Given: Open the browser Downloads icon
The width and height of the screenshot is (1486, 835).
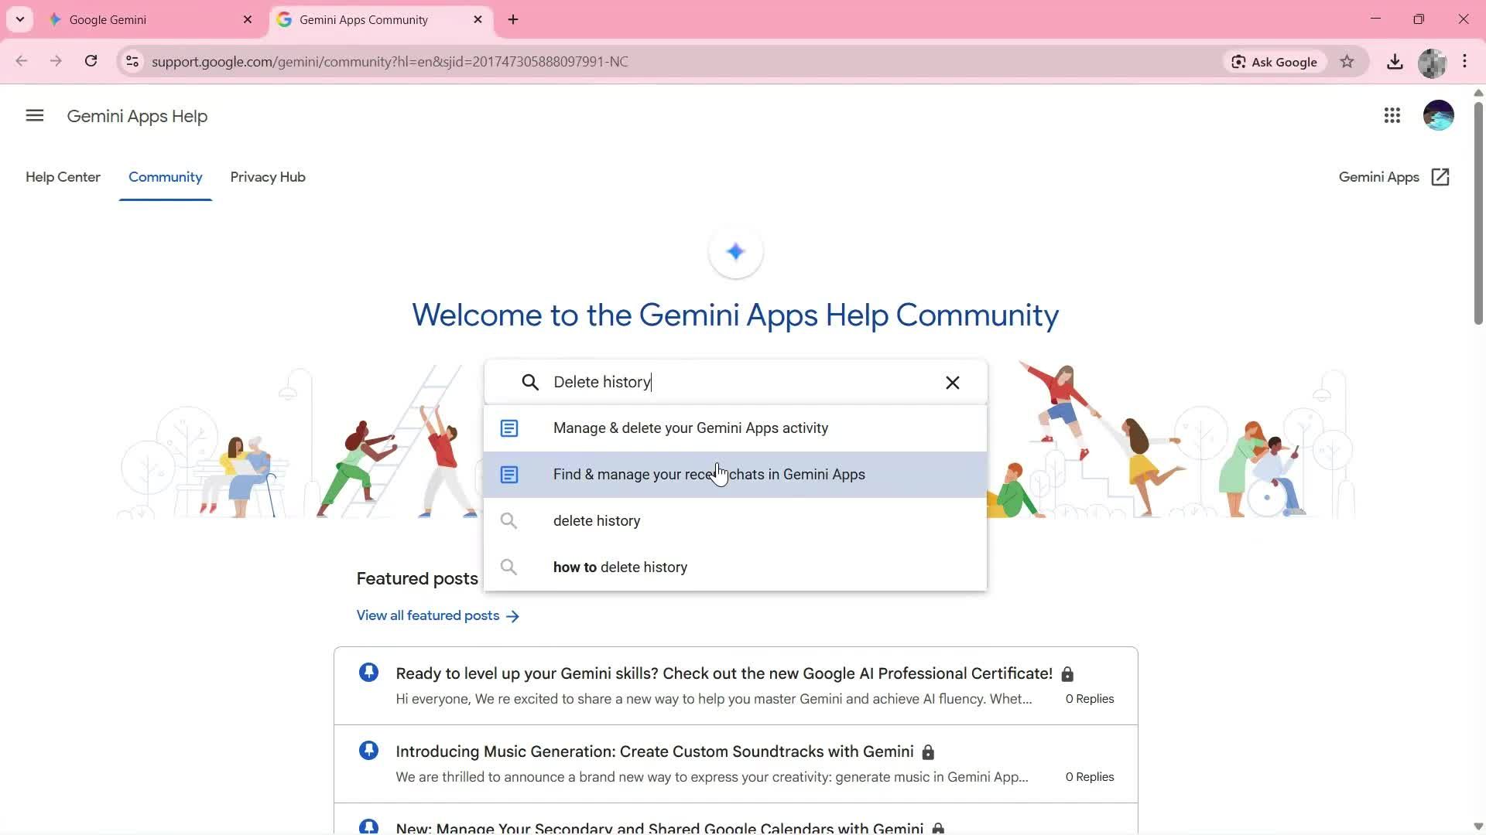Looking at the screenshot, I should click(1395, 61).
